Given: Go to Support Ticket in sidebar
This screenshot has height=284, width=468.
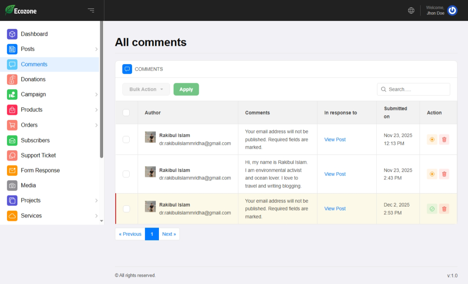Looking at the screenshot, I should pyautogui.click(x=38, y=155).
